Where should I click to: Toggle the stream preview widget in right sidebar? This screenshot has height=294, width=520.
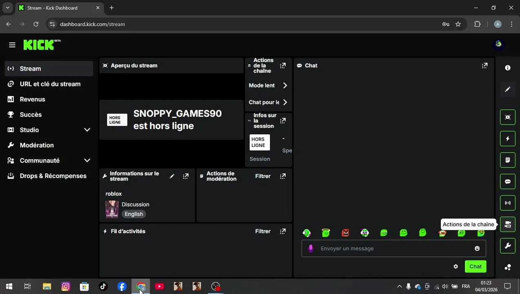[508, 117]
